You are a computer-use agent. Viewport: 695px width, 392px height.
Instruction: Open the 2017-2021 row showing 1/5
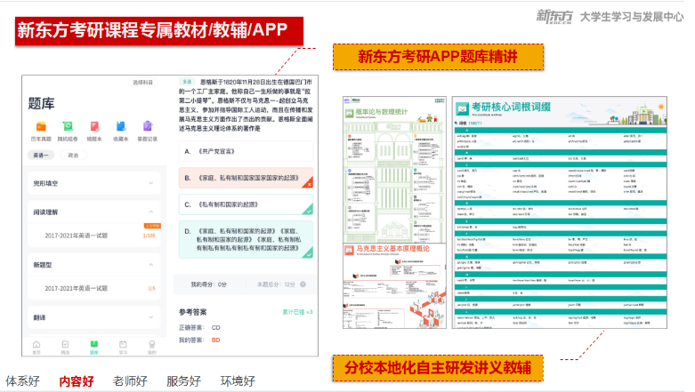pyautogui.click(x=94, y=288)
